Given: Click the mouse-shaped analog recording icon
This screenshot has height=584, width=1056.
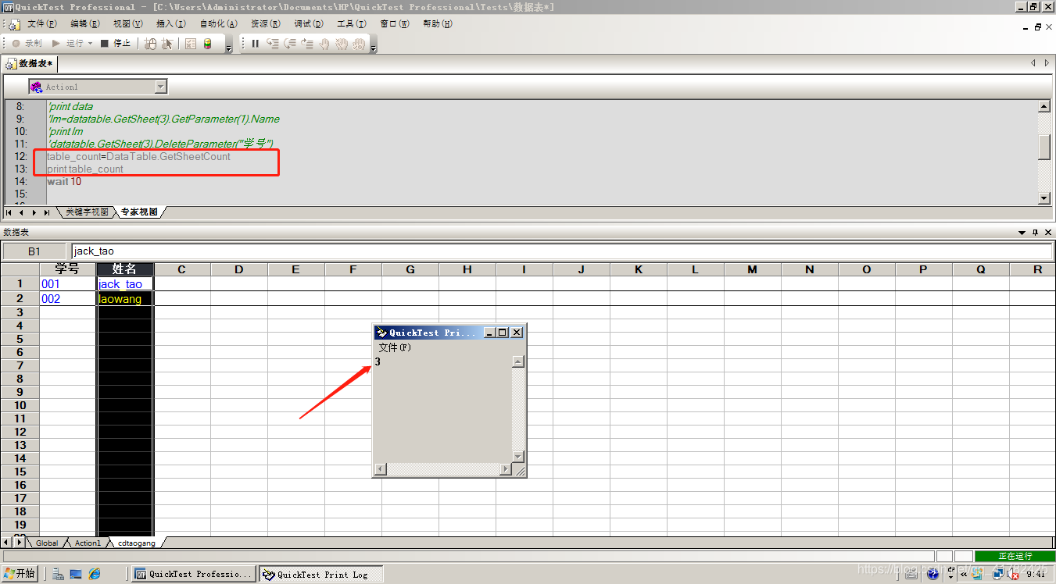Looking at the screenshot, I should (x=151, y=44).
